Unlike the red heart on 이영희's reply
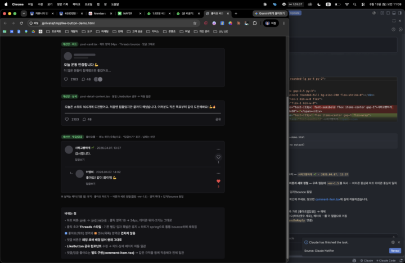 [218, 181]
